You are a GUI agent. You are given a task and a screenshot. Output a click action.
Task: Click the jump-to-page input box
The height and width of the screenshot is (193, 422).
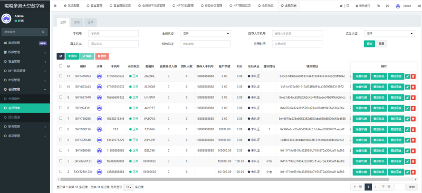click(x=400, y=187)
